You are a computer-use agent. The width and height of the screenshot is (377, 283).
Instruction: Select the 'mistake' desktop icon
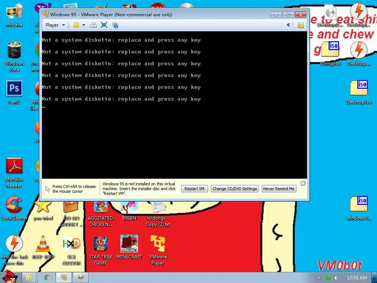(14, 15)
